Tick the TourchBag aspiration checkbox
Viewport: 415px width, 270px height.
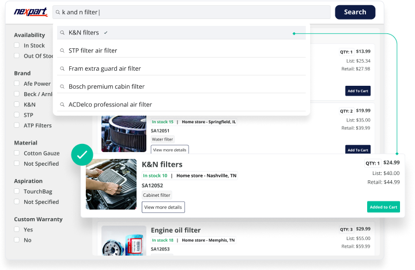pos(17,191)
